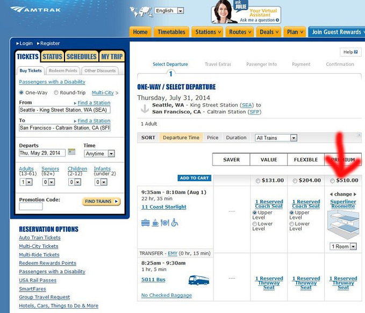
Task: Open the EMY transfer station link
Action: pos(173,253)
